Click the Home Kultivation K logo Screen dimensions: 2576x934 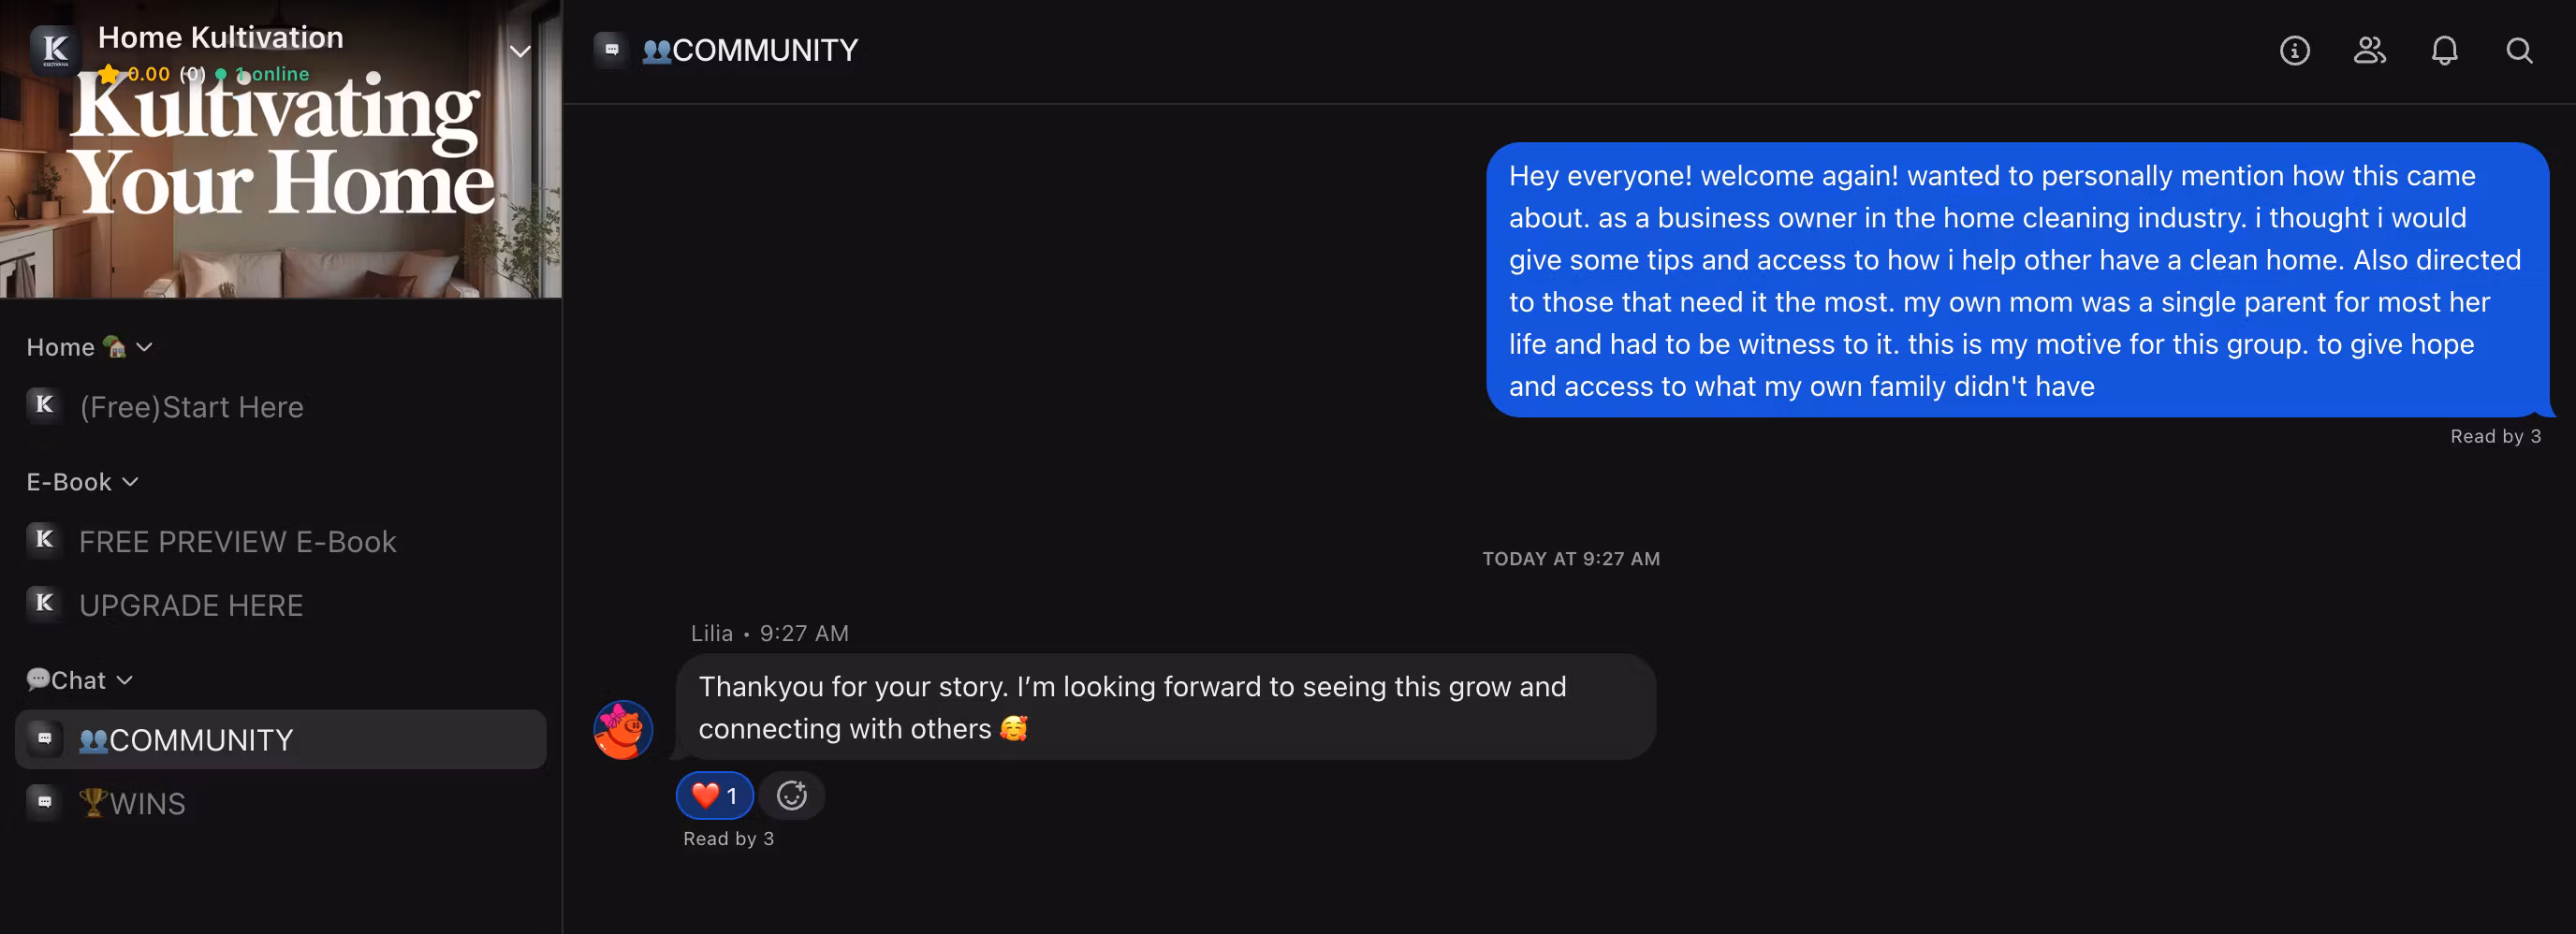tap(55, 49)
